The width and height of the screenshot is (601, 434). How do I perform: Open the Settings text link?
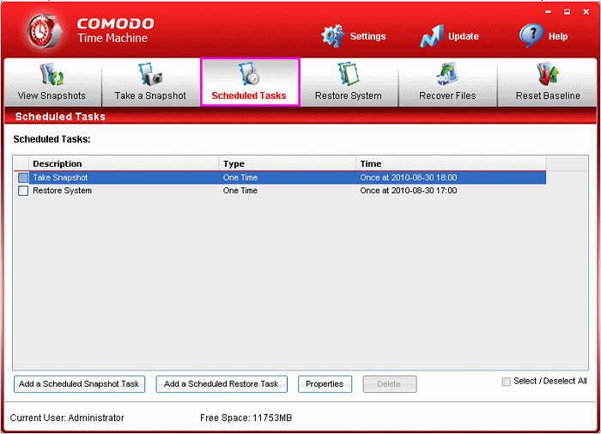click(368, 36)
